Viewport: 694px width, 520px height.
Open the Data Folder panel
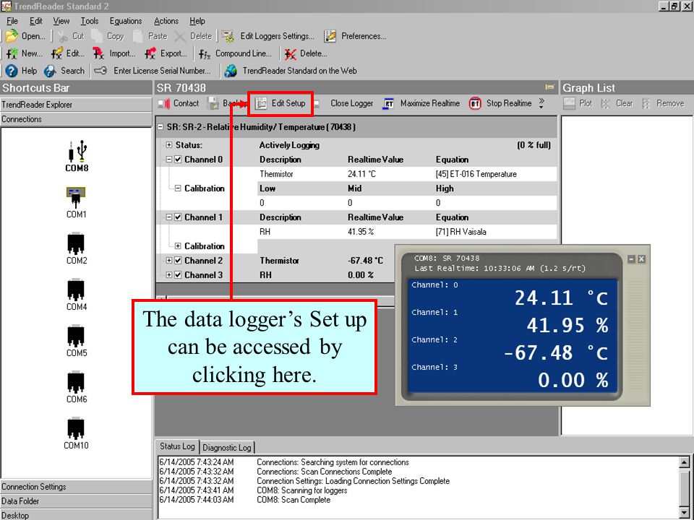coord(76,501)
